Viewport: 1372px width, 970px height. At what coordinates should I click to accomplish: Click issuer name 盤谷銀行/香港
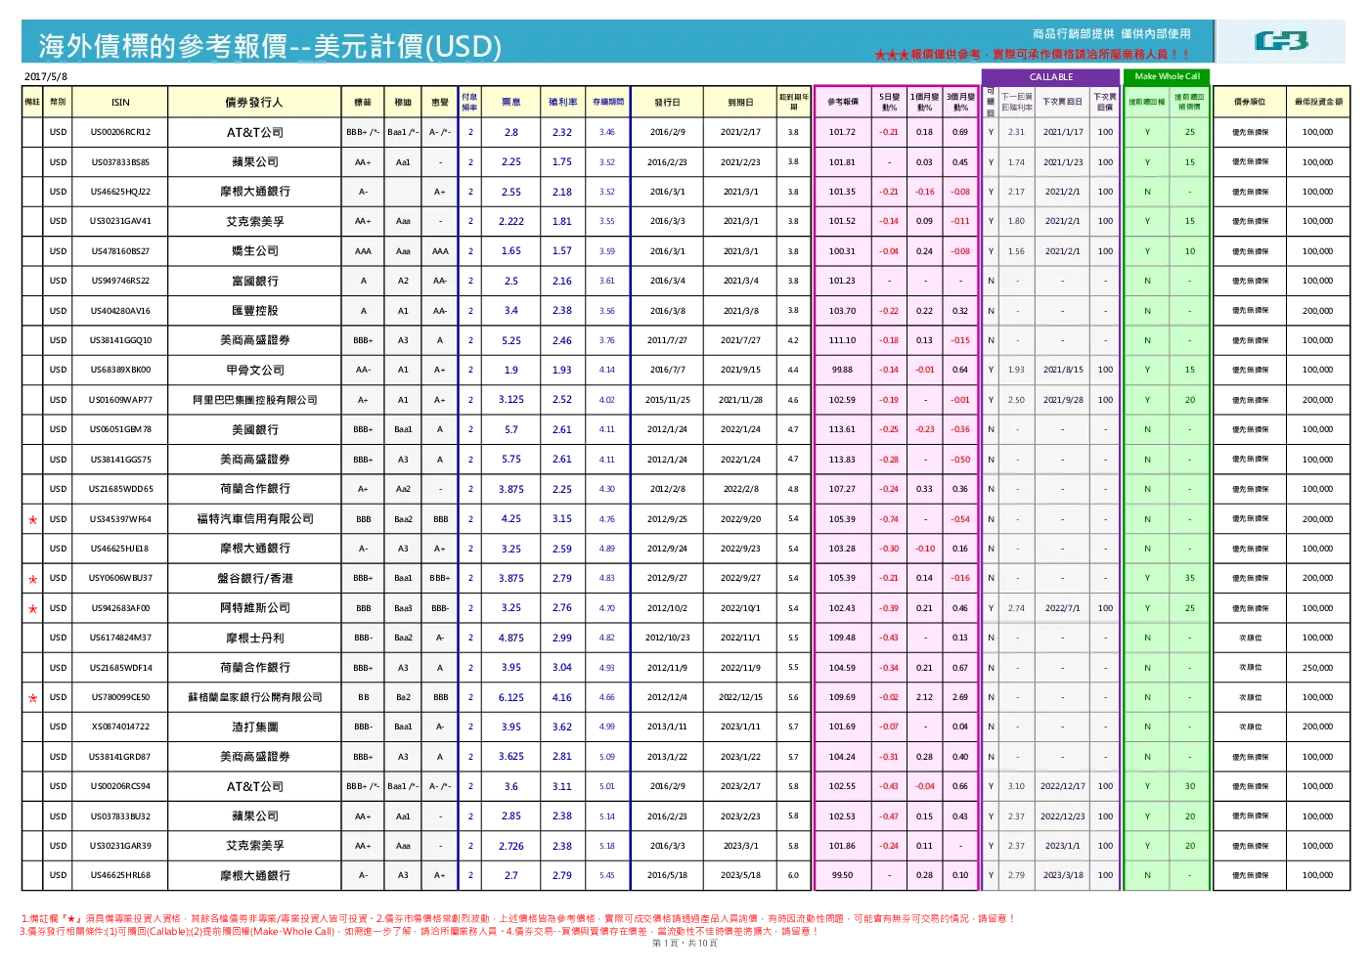pyautogui.click(x=255, y=579)
